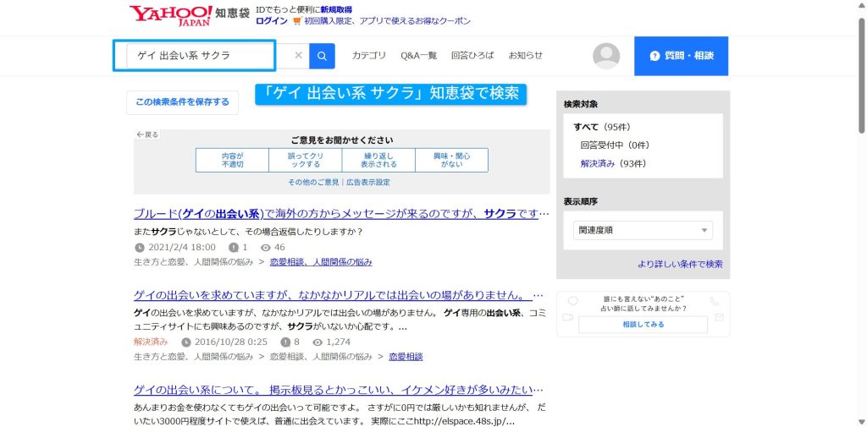The height and width of the screenshot is (427, 867).
Task: Click この検索条件を保存する button
Action: coord(183,102)
